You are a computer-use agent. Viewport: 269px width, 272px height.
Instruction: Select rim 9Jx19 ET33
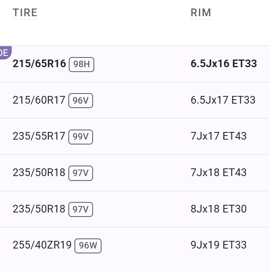click(218, 245)
